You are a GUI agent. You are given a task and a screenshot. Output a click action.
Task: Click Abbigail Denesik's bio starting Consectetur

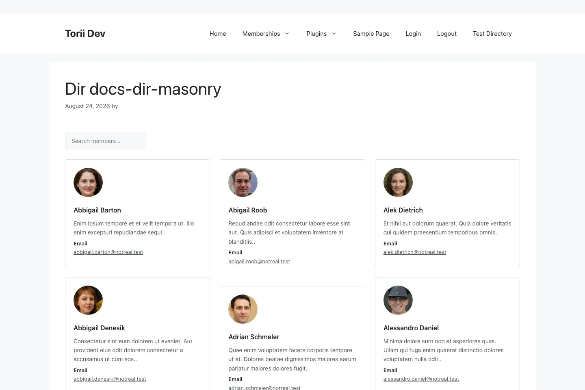point(133,350)
